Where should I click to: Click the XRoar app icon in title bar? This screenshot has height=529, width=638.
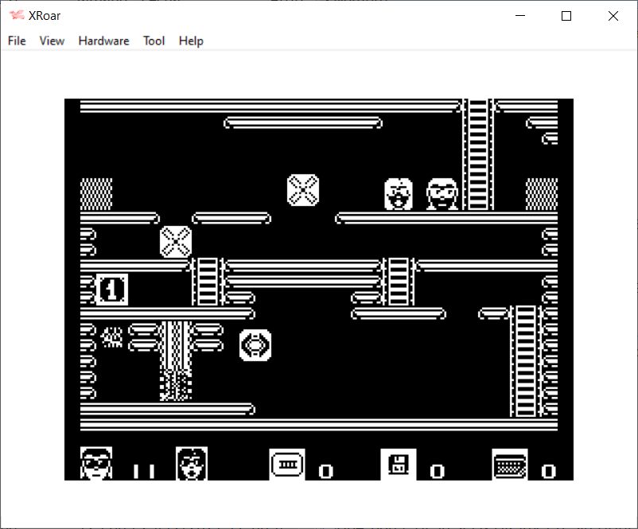[16, 16]
